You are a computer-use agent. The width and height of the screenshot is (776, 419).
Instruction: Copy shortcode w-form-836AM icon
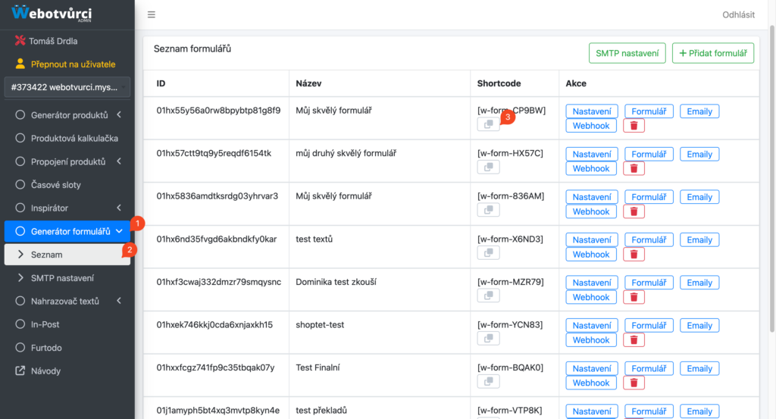[489, 210]
